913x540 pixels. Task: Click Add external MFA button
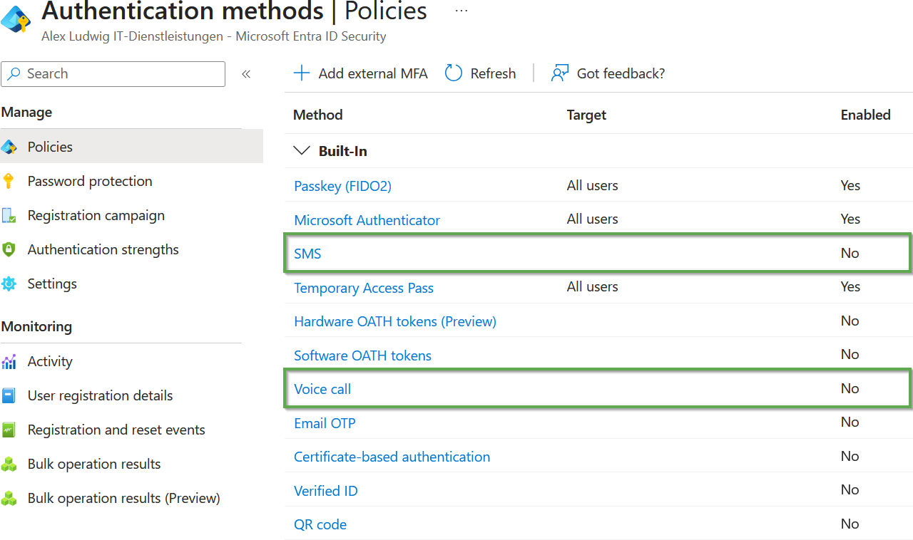pyautogui.click(x=361, y=73)
